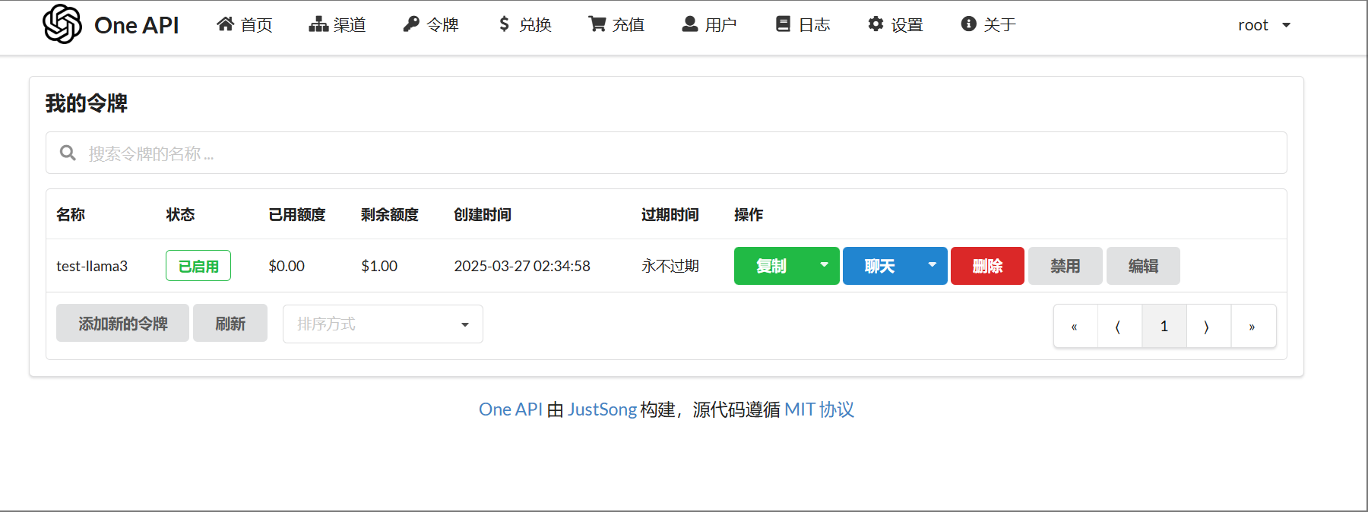The height and width of the screenshot is (512, 1368).
Task: Follow the JustSong footer link
Action: coord(602,409)
